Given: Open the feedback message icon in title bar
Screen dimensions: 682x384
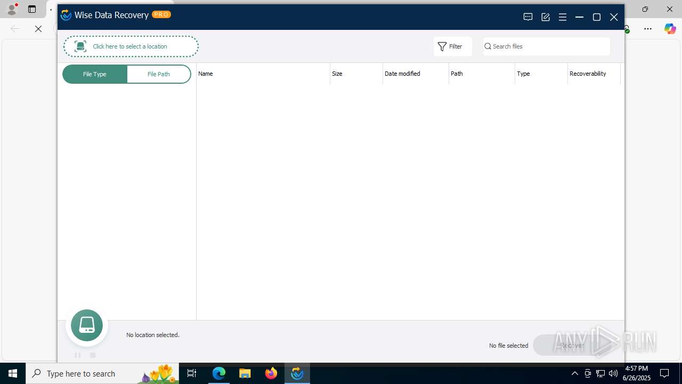Looking at the screenshot, I should (x=528, y=17).
